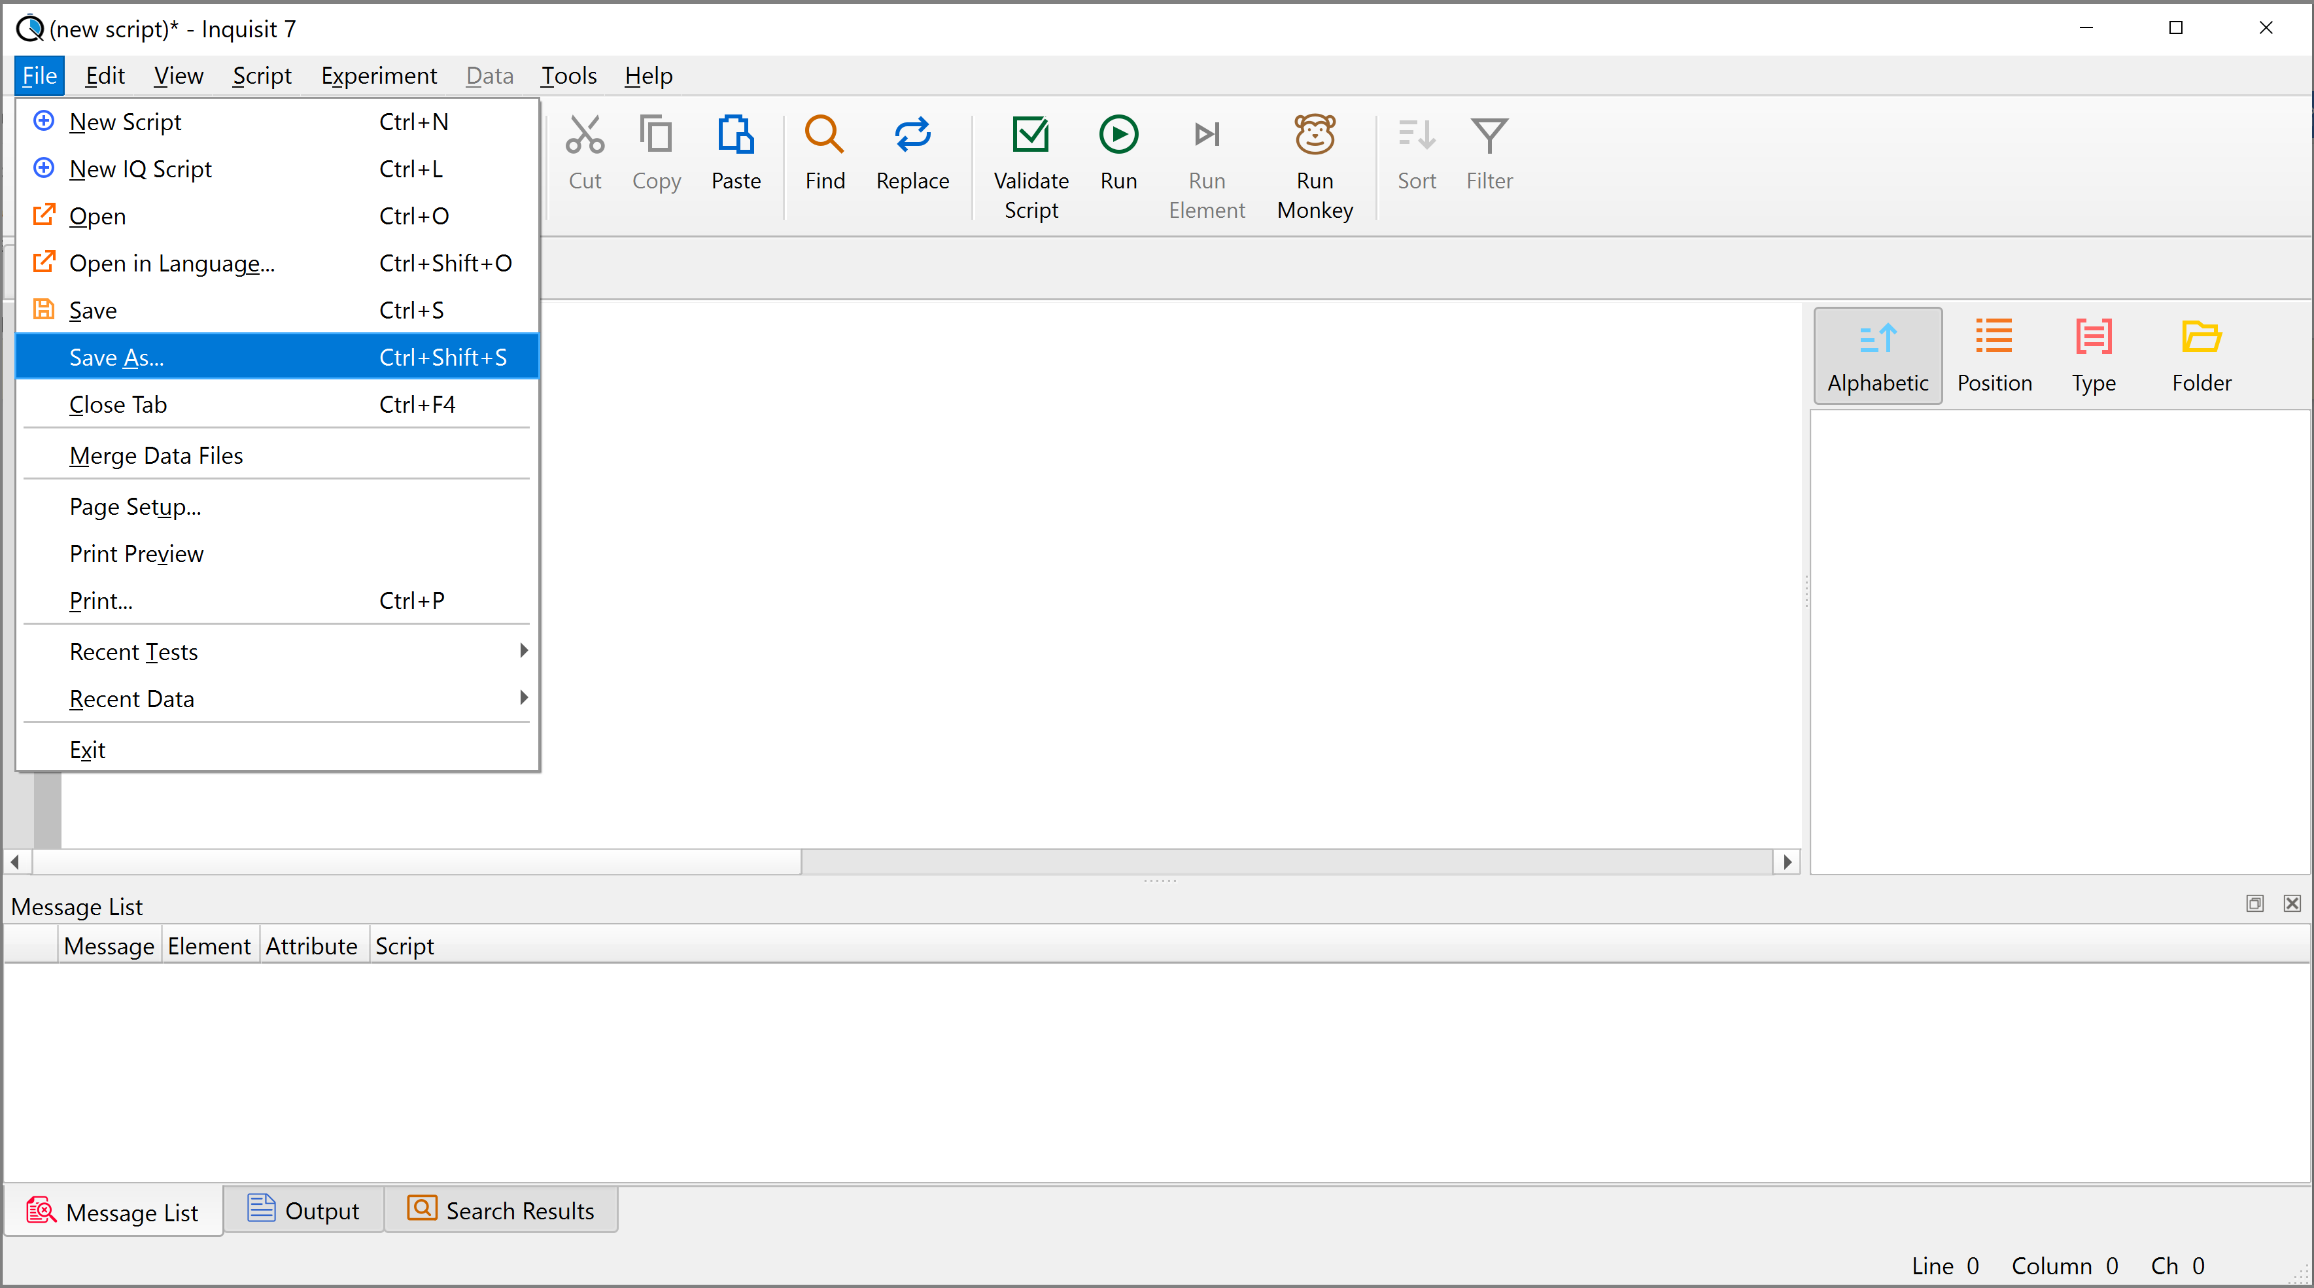2314x1288 pixels.
Task: Click the Data menu
Action: [490, 75]
